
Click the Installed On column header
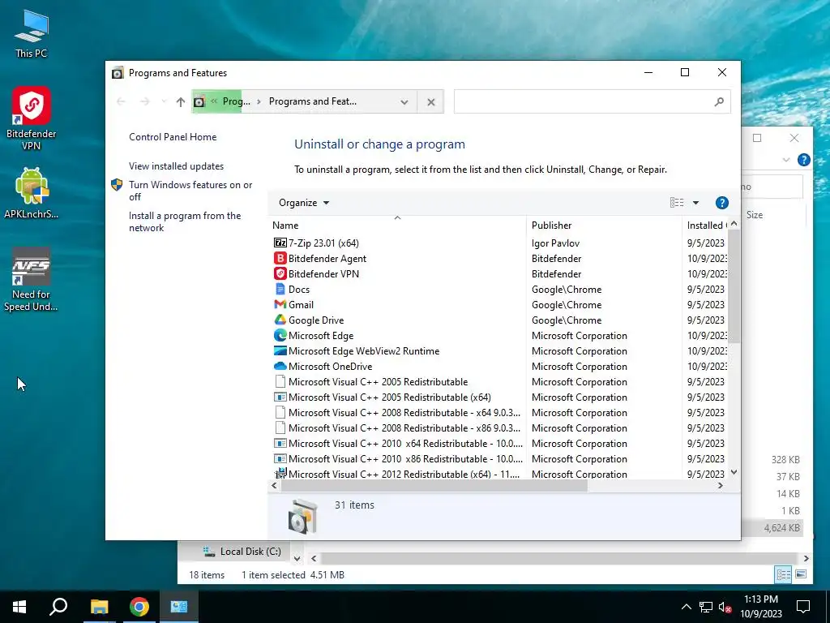706,226
